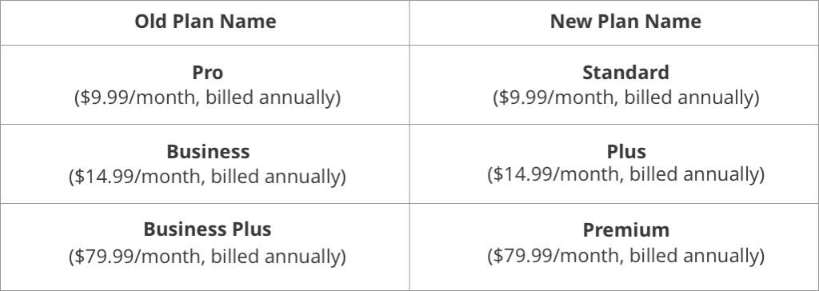Click the Business plan $14.99 price text
819x291 pixels.
(x=207, y=177)
